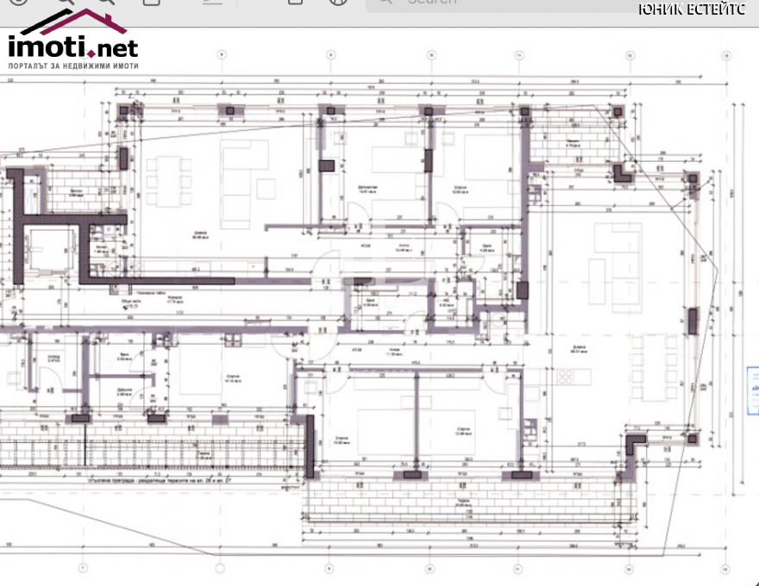Click the blue bordered box at right edge

point(753,390)
